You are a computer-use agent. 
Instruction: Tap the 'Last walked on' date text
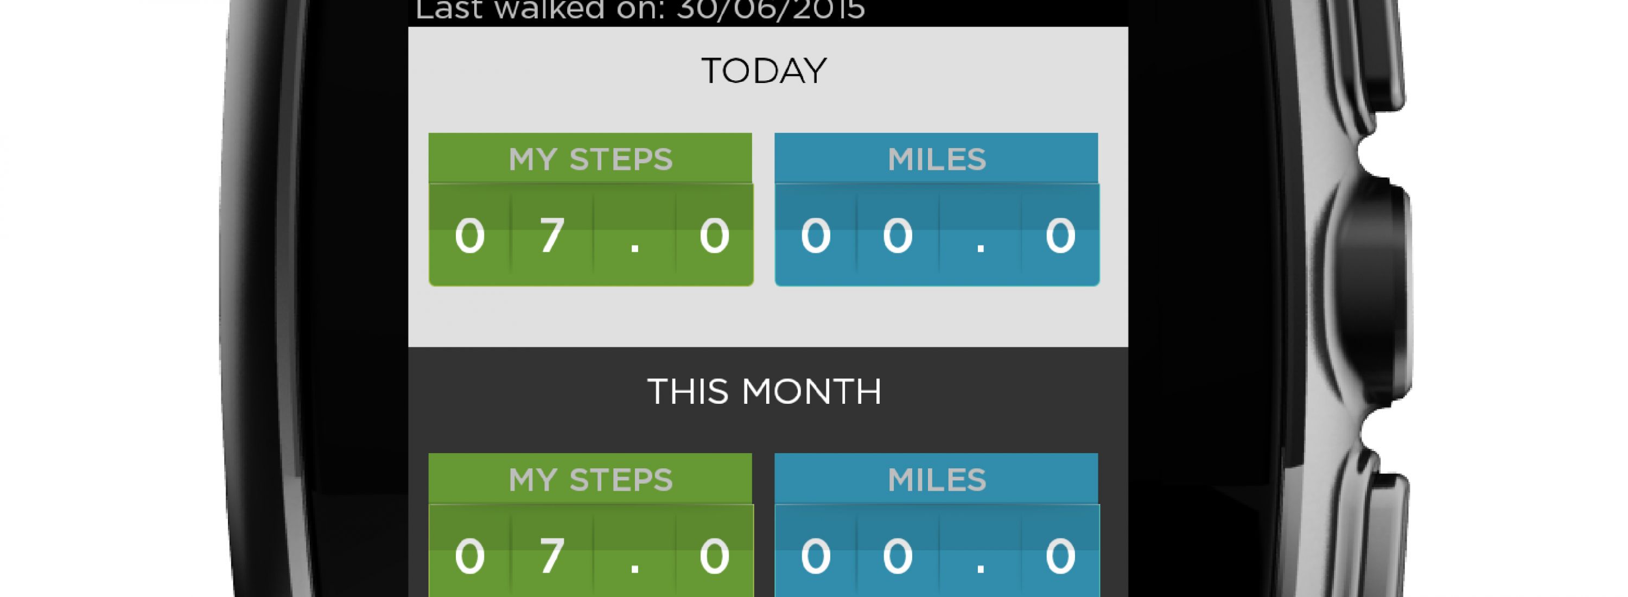[640, 11]
